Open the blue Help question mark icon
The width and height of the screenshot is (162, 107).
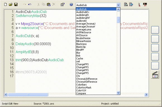pos(71,4)
